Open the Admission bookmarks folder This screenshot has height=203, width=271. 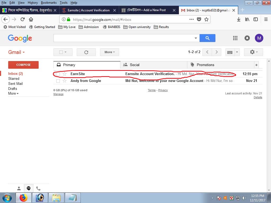click(89, 27)
